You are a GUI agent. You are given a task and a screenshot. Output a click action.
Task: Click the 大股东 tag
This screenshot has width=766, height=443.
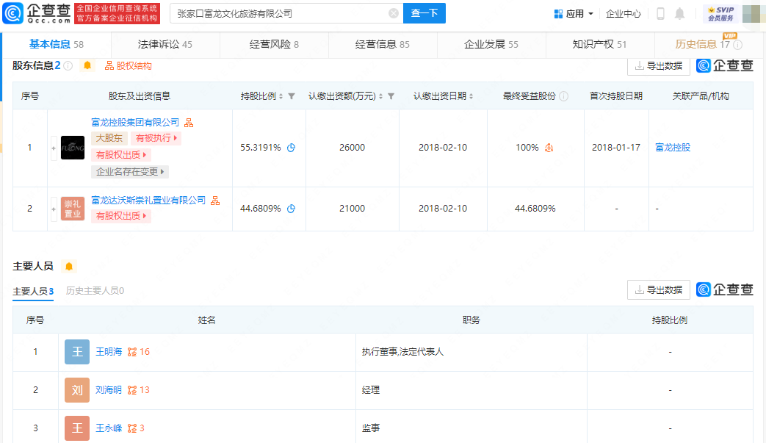click(x=109, y=138)
